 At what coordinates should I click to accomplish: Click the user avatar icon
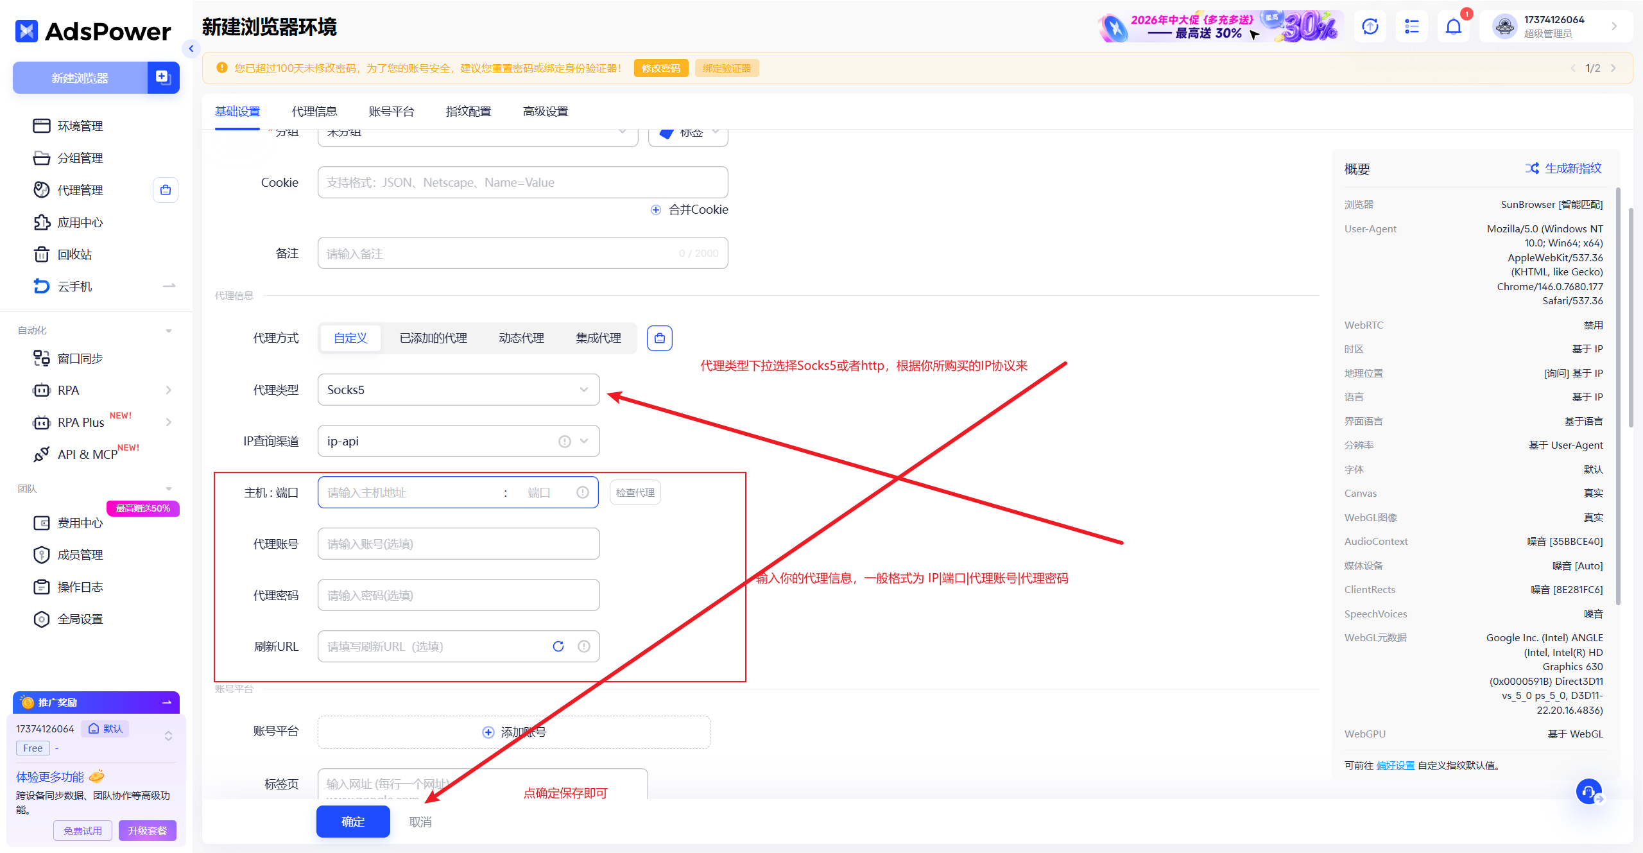tap(1505, 26)
